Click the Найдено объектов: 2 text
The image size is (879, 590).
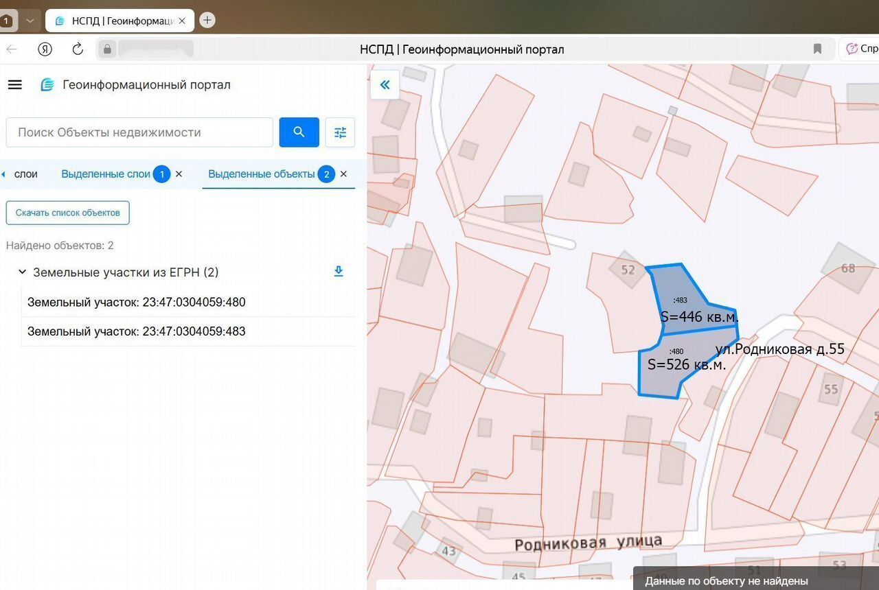(x=60, y=246)
